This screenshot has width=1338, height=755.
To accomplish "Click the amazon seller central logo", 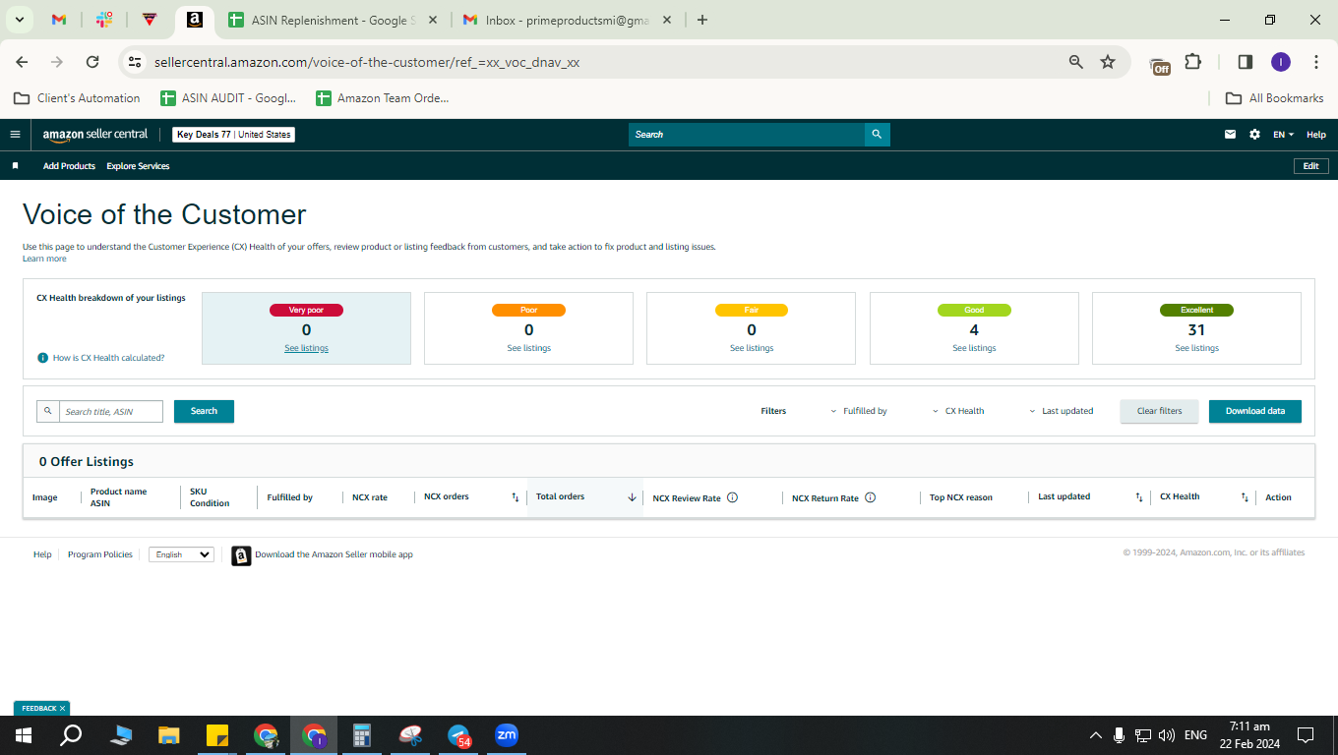I will click(95, 135).
